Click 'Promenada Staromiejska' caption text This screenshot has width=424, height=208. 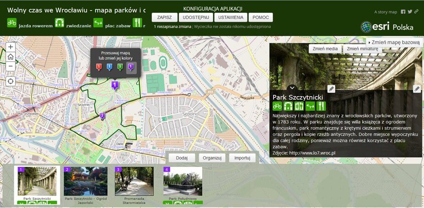(134, 200)
